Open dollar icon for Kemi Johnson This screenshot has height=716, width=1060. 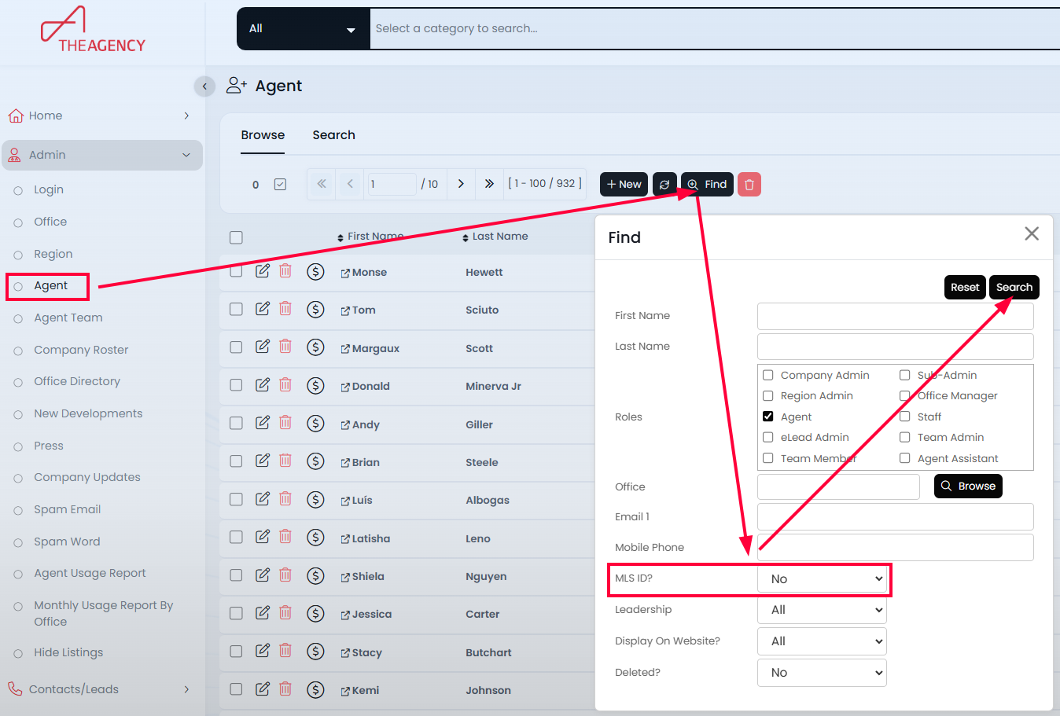click(x=315, y=689)
